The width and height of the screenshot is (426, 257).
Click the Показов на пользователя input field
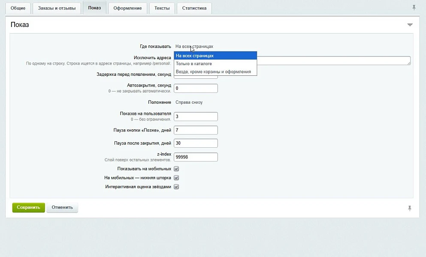[196, 117]
